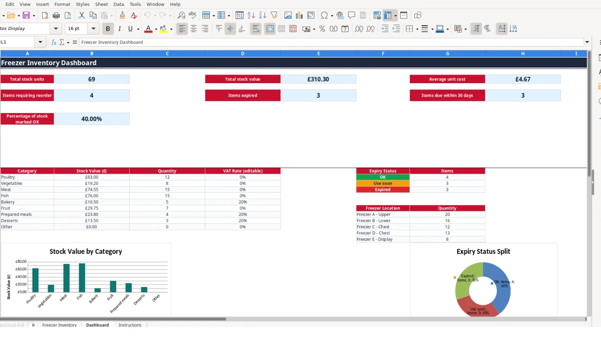Viewport: 601px width, 338px height.
Task: Switch to the Freezer Inventory sheet tab
Action: coord(59,325)
